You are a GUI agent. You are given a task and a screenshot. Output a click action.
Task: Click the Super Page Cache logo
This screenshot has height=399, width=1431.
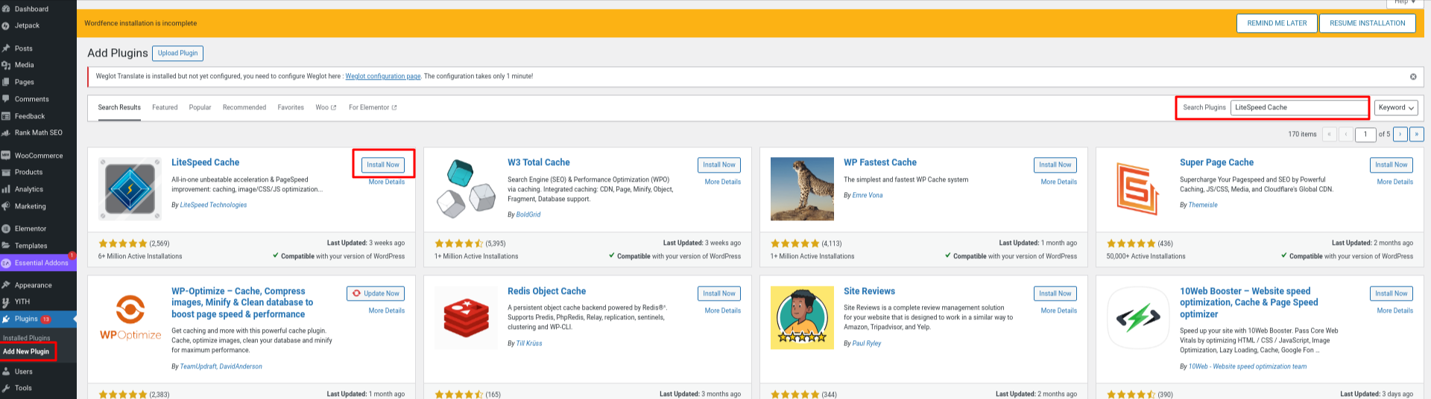point(1138,189)
